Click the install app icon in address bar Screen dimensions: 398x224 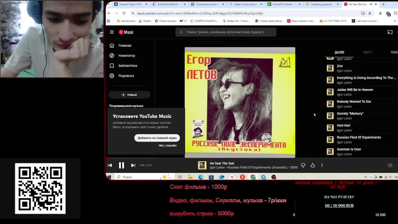coord(363,13)
